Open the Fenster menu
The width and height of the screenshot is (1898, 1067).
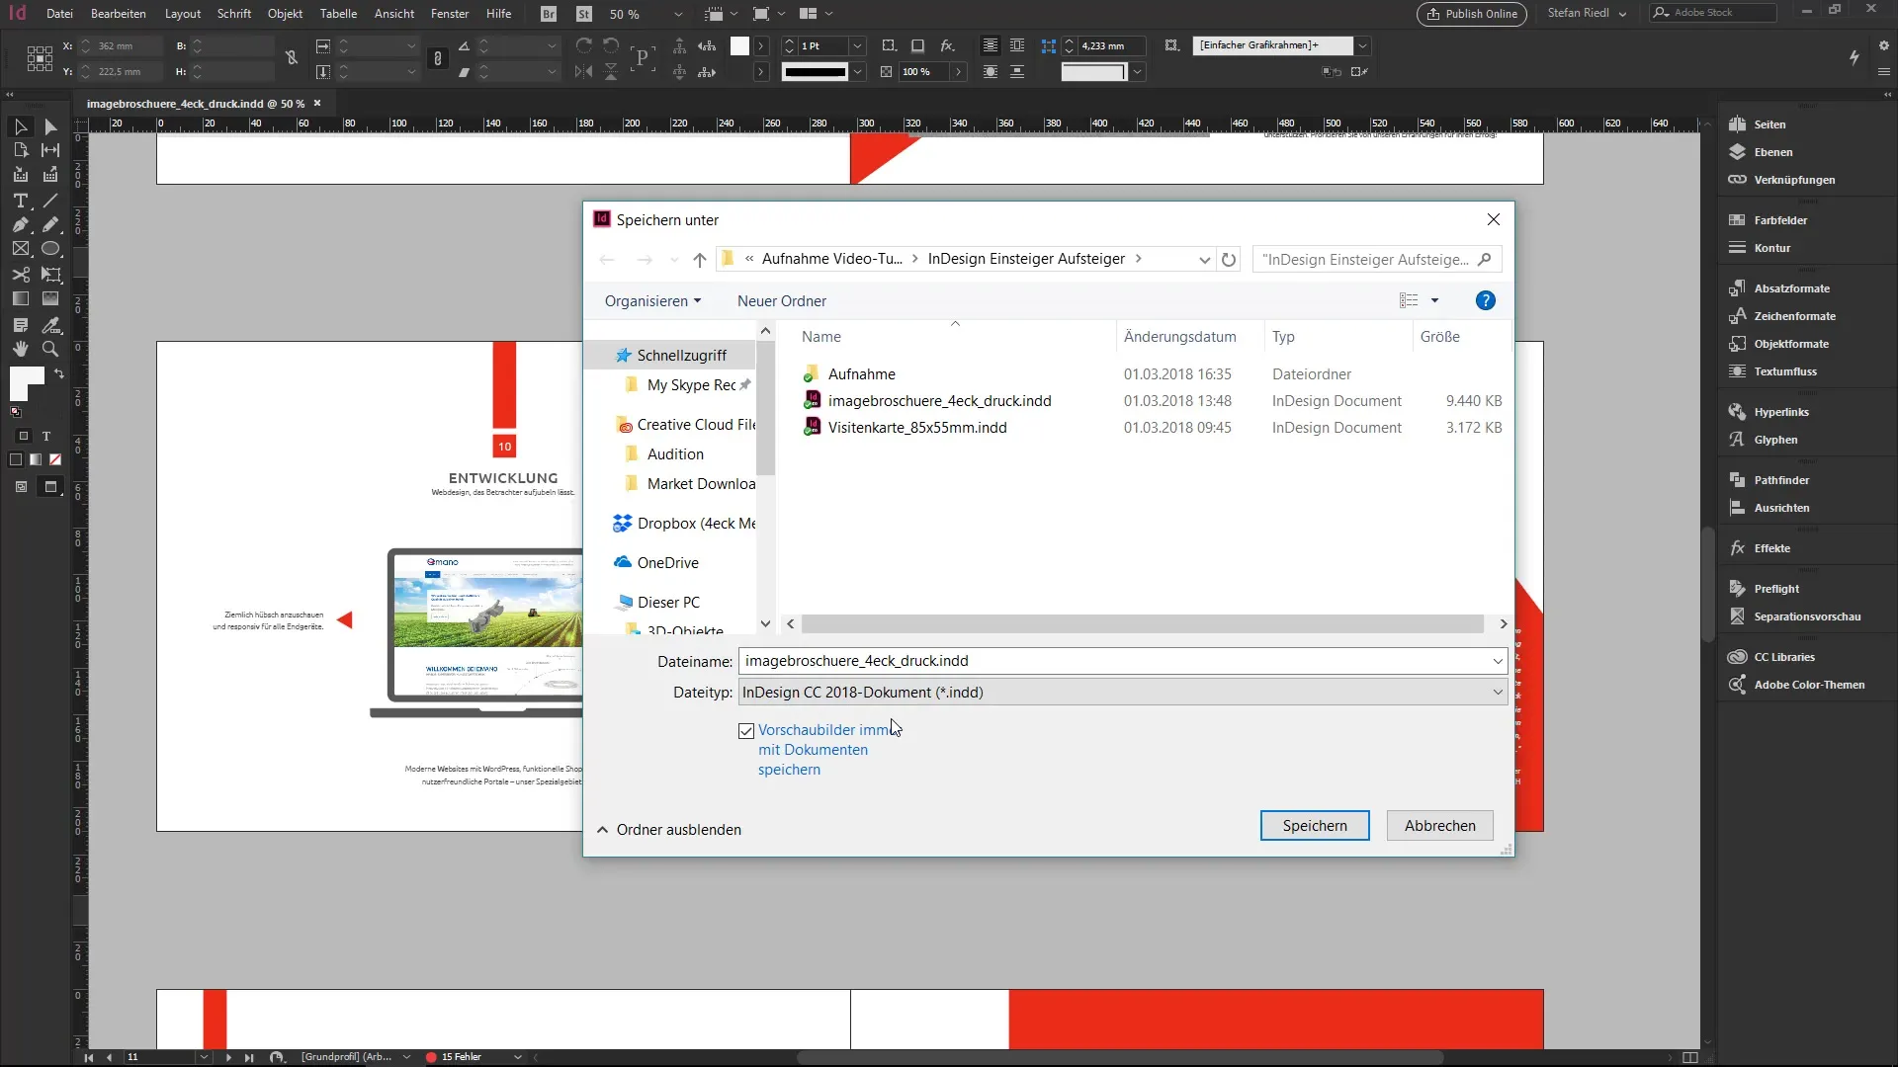tap(450, 14)
